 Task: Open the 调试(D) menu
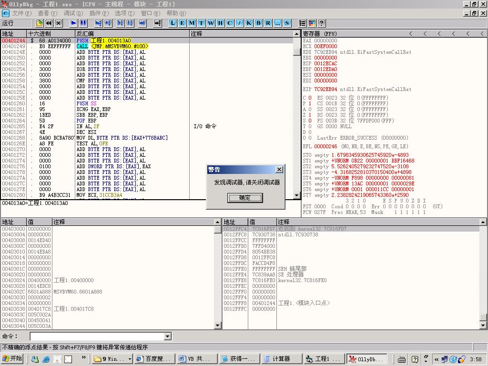coord(73,13)
